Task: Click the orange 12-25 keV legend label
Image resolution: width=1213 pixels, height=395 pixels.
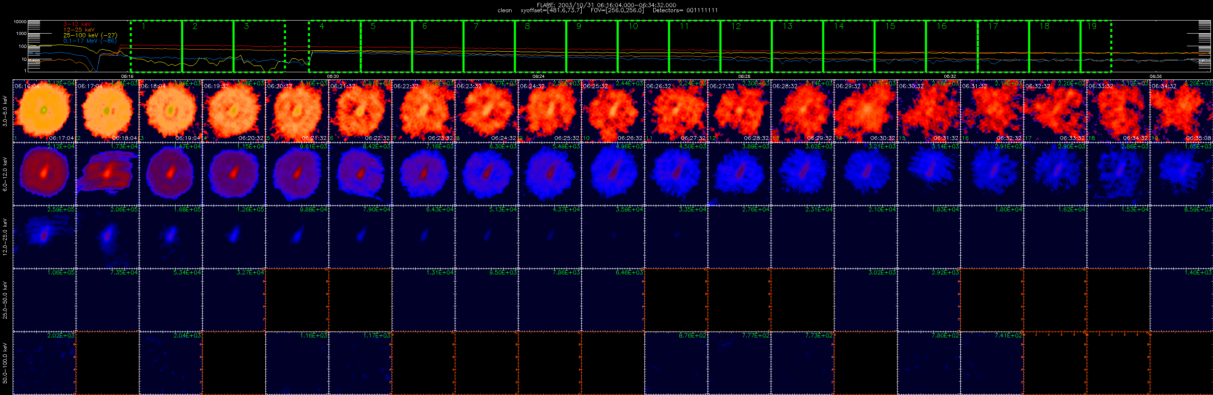Action: tap(79, 29)
